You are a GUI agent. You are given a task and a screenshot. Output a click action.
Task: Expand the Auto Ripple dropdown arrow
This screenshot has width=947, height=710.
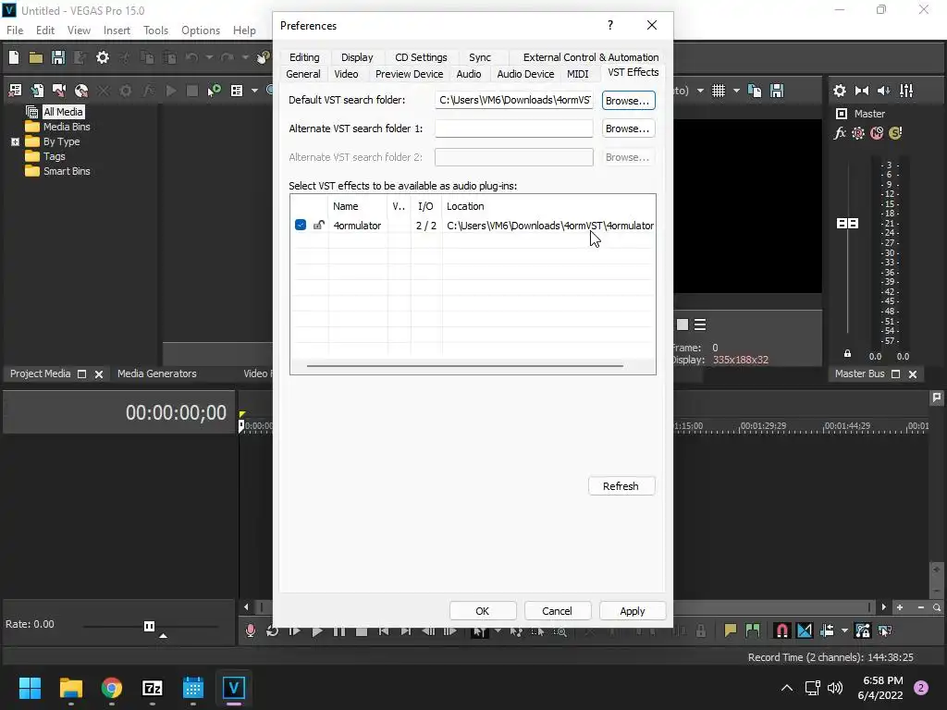point(844,630)
